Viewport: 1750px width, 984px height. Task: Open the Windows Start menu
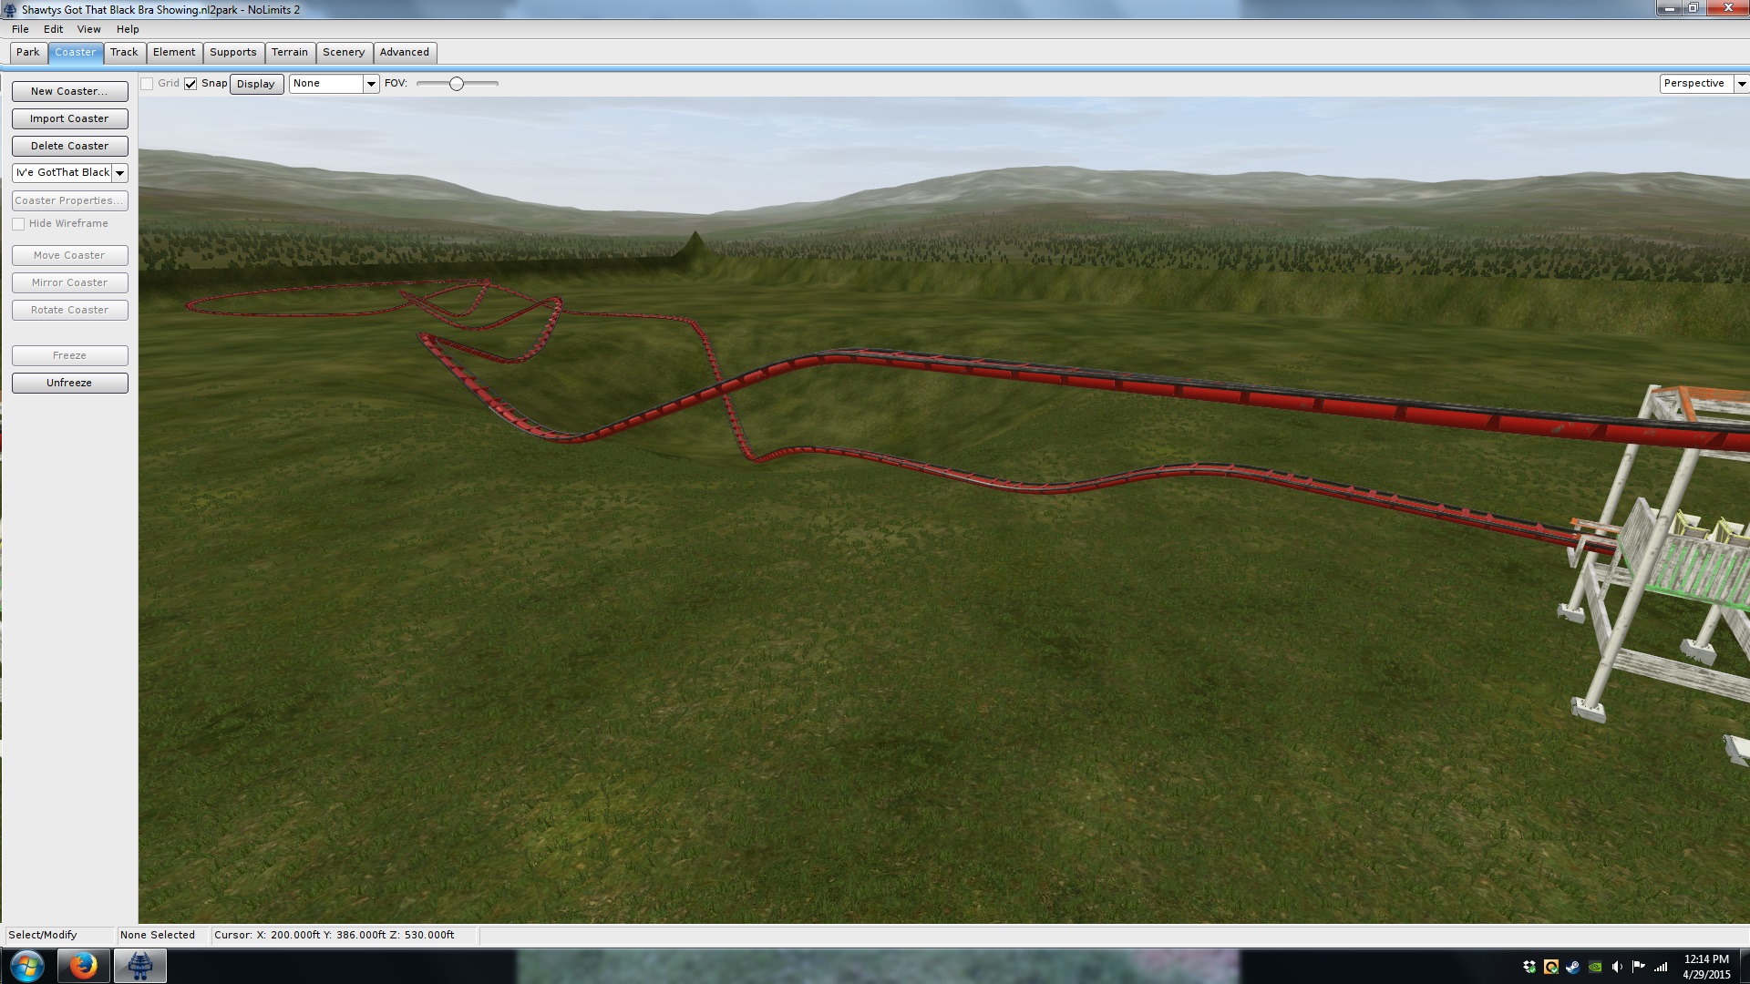point(26,965)
